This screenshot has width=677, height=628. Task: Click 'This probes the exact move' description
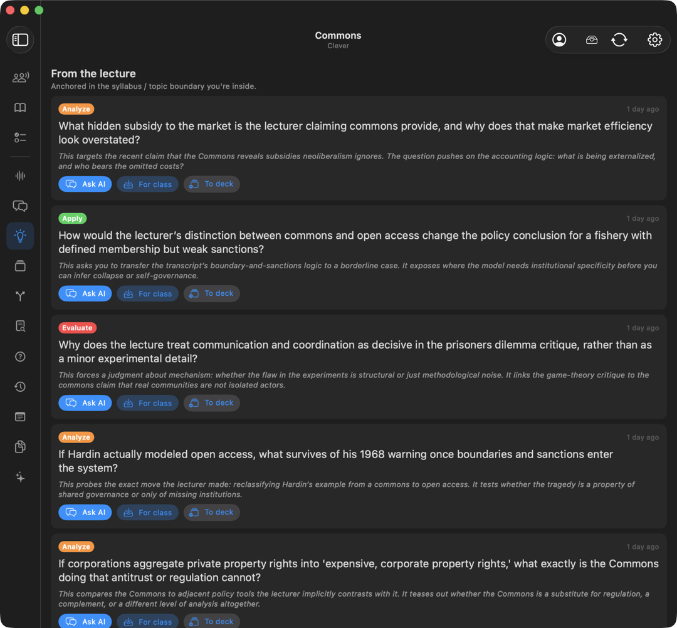pos(346,489)
